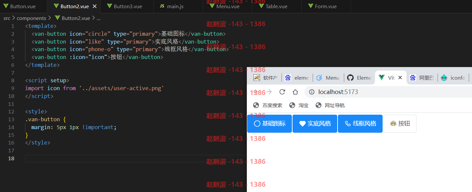Open the Form.vue editor tab
The height and width of the screenshot is (192, 472).
point(326,6)
